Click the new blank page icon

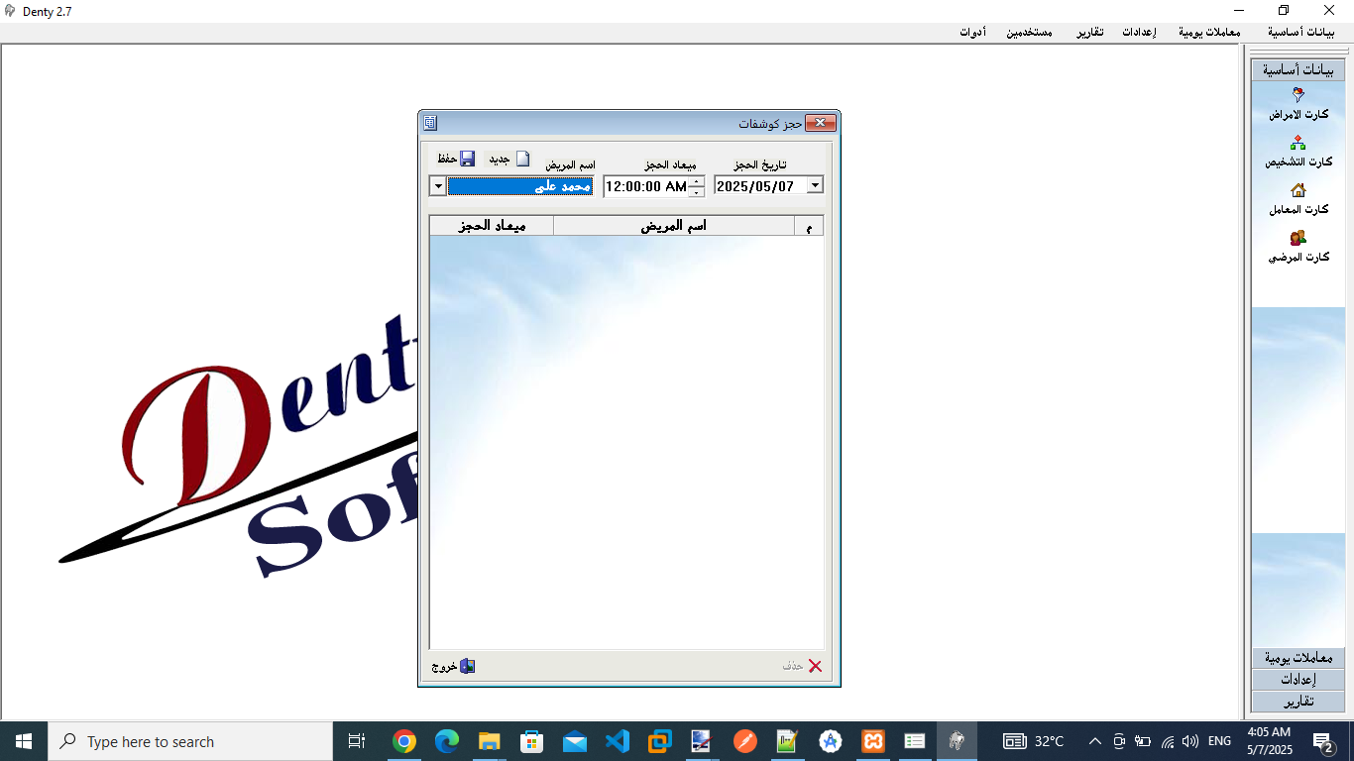tap(522, 159)
